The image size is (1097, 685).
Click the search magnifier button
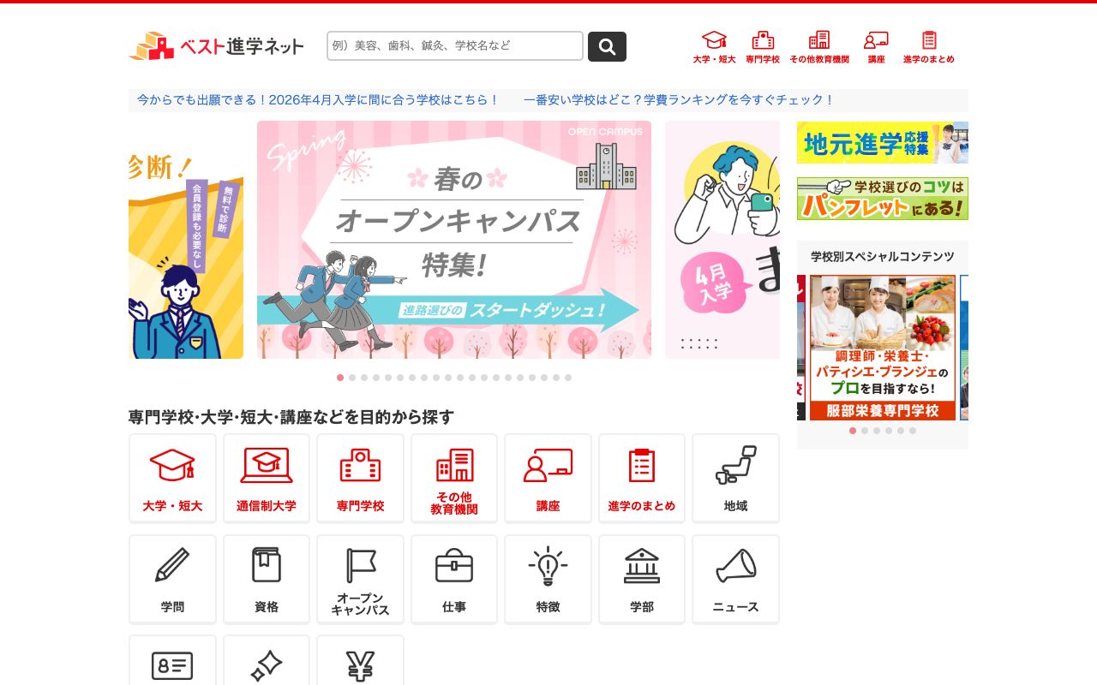[607, 46]
